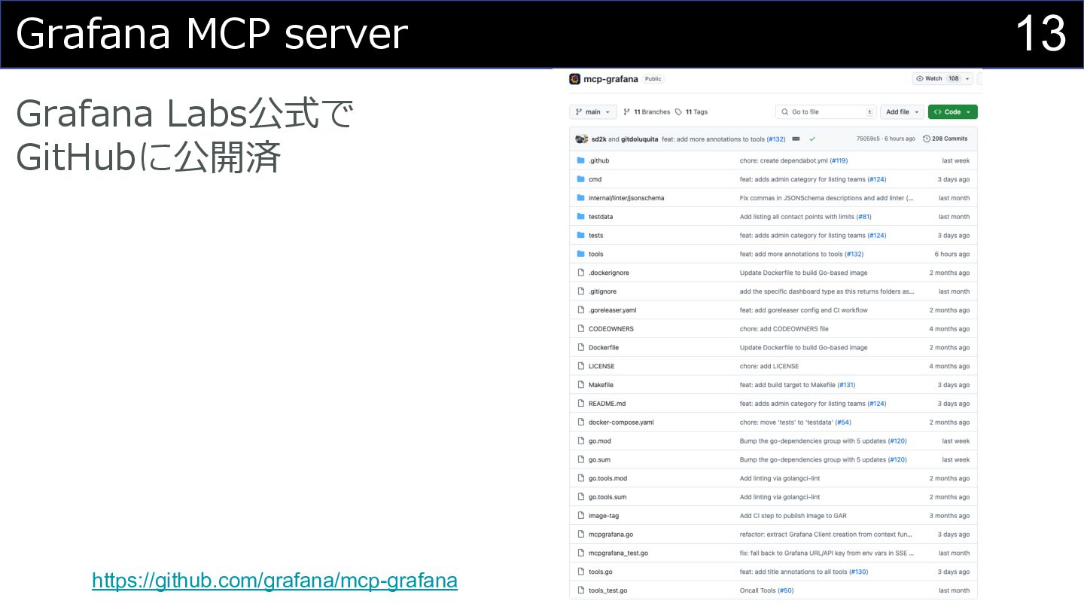
Task: Open 'Add CI step to publish image to GAR' commit
Action: [793, 516]
